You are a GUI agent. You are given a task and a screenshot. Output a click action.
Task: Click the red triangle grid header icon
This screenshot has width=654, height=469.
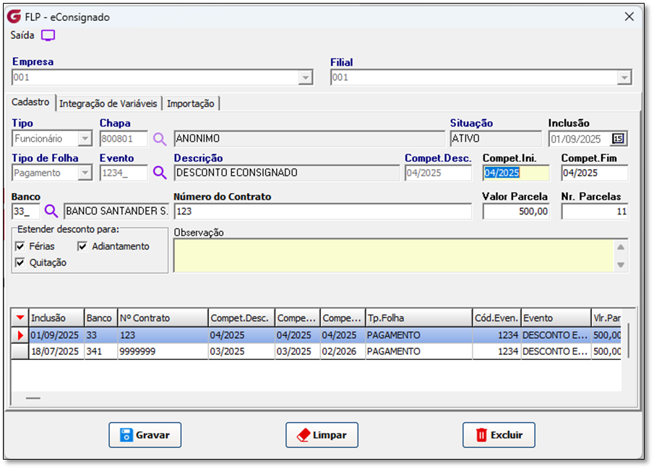pos(20,318)
